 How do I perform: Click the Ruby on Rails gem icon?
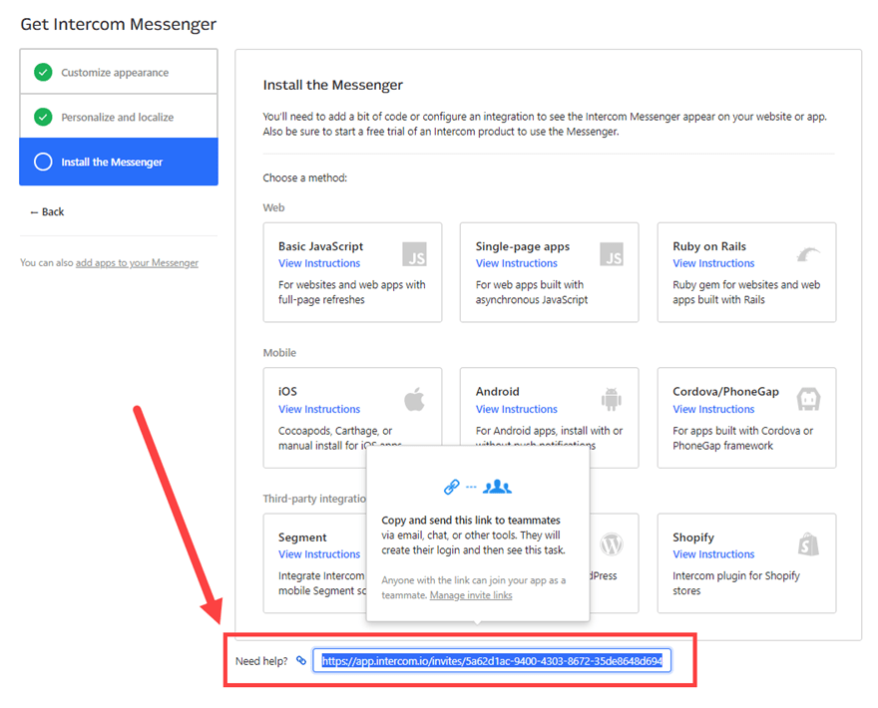tap(809, 253)
